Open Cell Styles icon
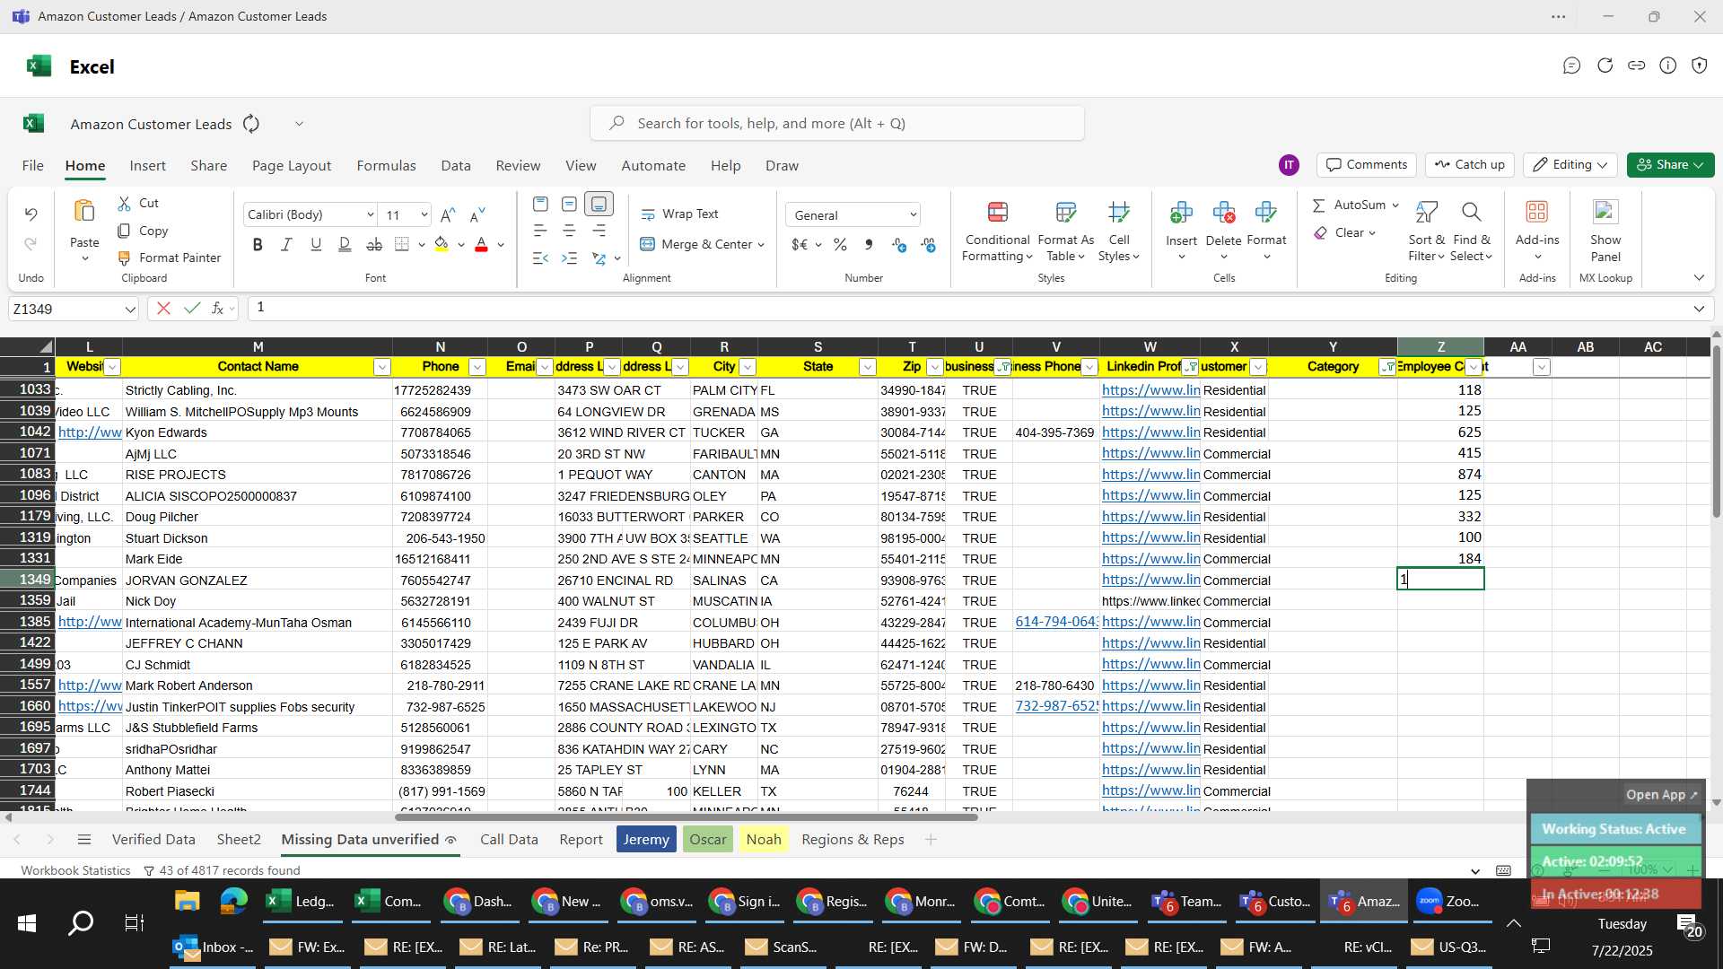 [1118, 213]
